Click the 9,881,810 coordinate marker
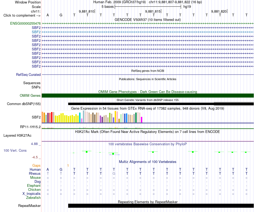The height and width of the screenshot is (212, 254). [87, 11]
